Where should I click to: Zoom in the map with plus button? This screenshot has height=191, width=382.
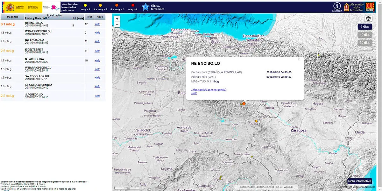point(117,19)
